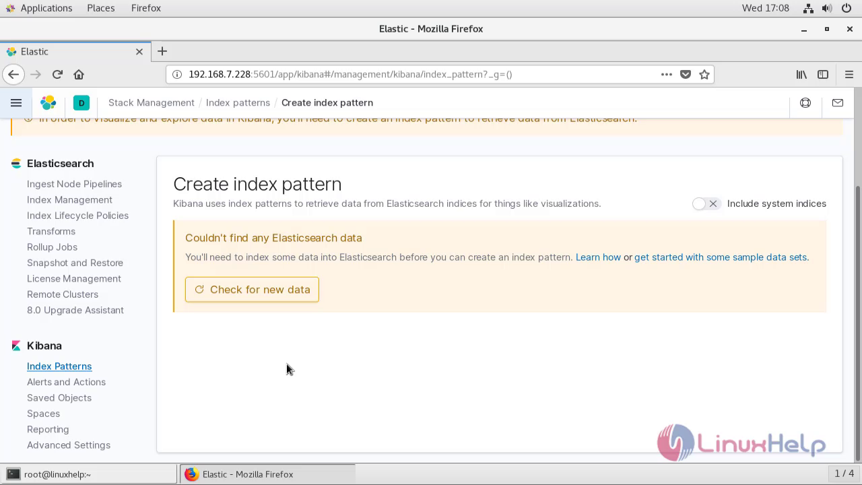Open the clock showing Wed 17:08
Screen dimensions: 862x485
(x=766, y=8)
